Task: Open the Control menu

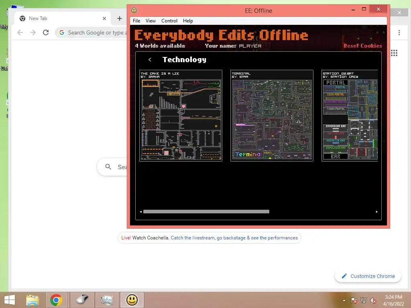Action: click(x=169, y=21)
